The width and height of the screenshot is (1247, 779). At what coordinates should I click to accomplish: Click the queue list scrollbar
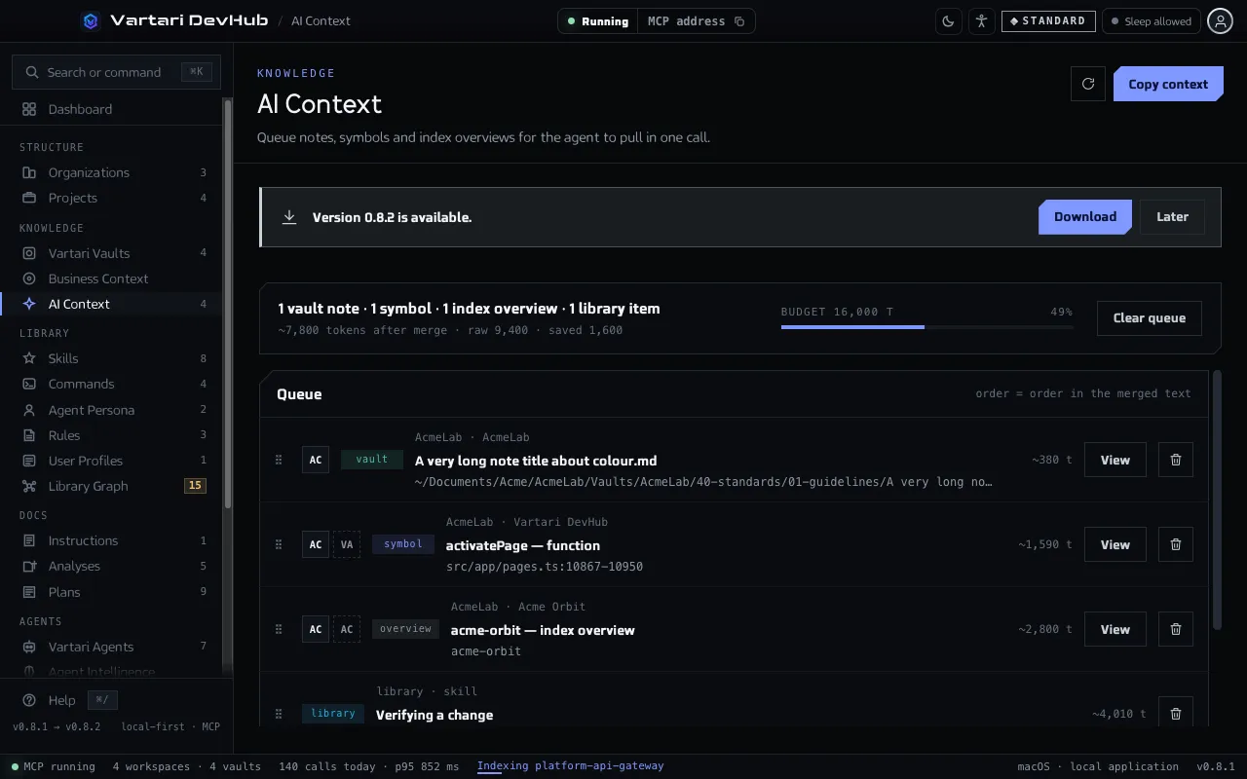[x=1218, y=501]
